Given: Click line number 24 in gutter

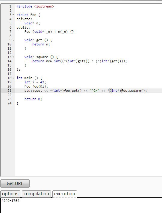Looking at the screenshot, I should pyautogui.click(x=10, y=103).
